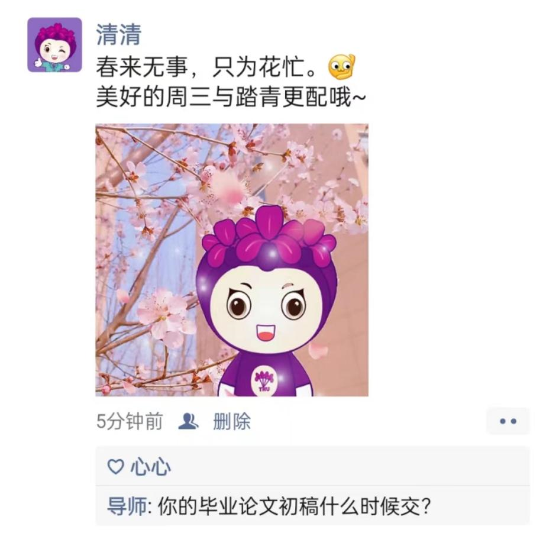Select the post line 春来无事，只为花忙

pos(206,66)
